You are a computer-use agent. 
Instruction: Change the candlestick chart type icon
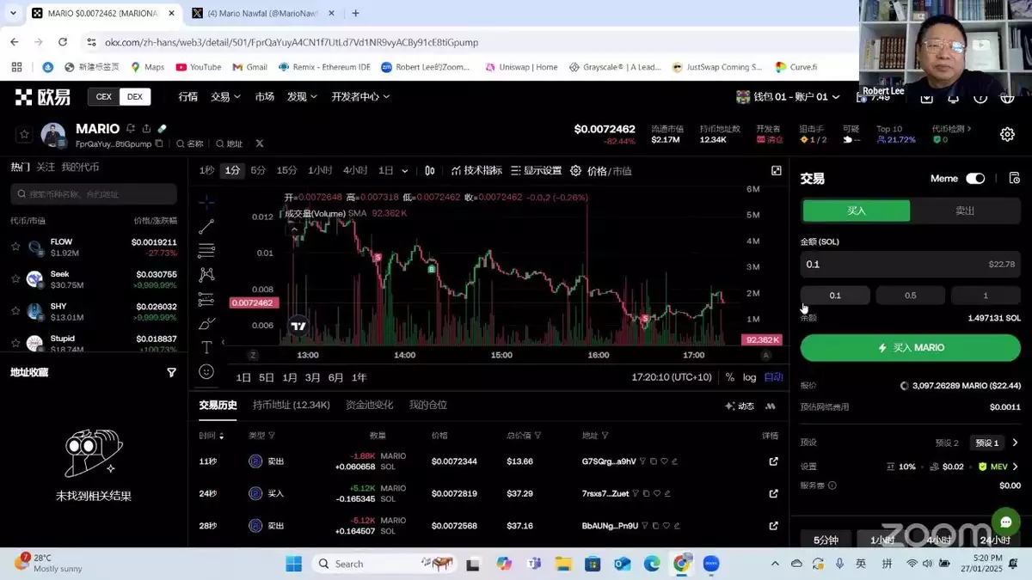[430, 171]
